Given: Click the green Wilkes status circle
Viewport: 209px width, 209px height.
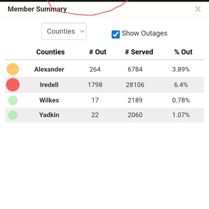Looking at the screenshot, I should tap(13, 100).
